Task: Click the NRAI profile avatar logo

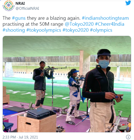Action: (8, 6)
